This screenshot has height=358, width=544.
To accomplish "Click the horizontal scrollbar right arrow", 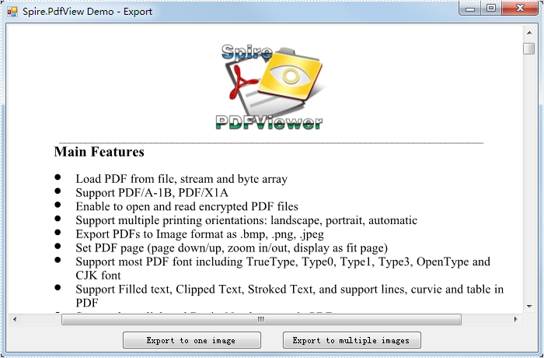I will click(x=516, y=319).
